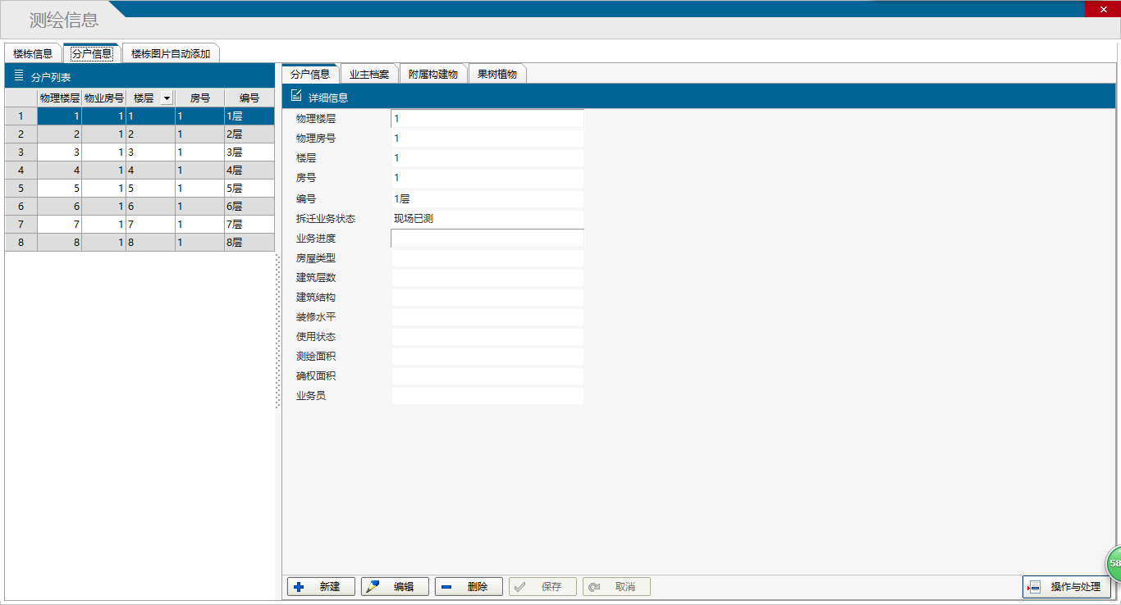Open the 楼栋图片自动添加 tab

tap(171, 54)
